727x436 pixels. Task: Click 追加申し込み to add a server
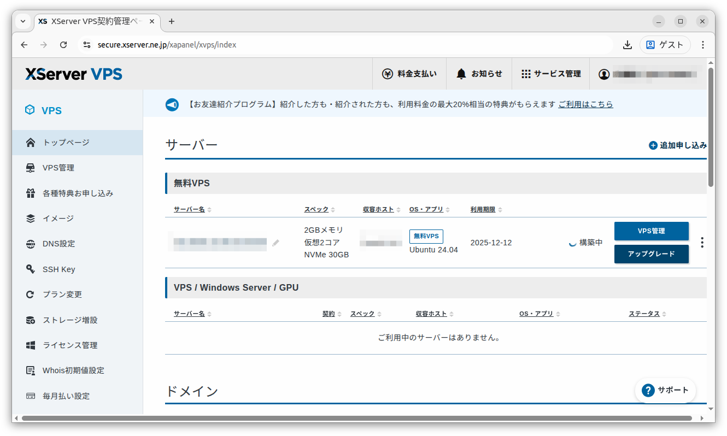(678, 145)
